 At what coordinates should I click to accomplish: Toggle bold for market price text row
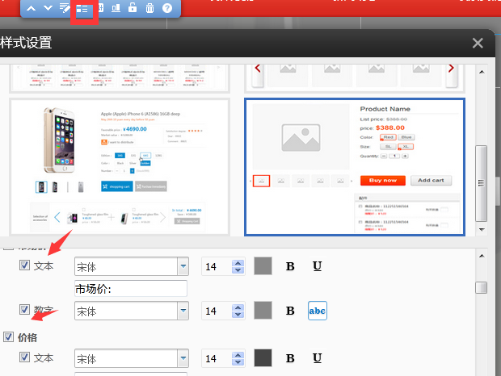290,266
